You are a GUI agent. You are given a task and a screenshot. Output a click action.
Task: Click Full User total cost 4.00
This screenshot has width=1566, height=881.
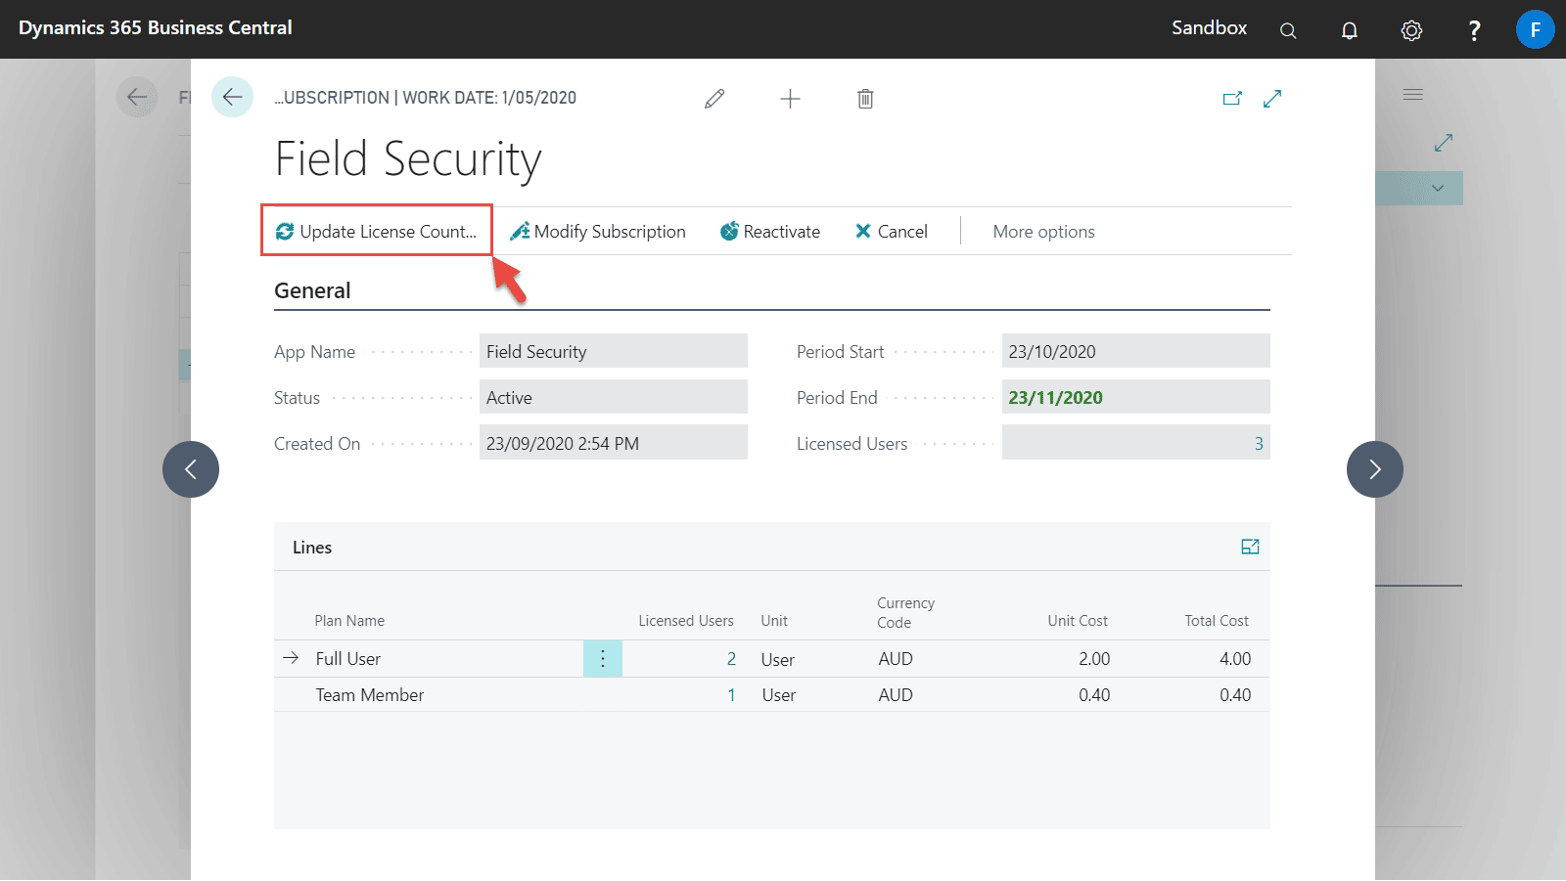[x=1235, y=659]
